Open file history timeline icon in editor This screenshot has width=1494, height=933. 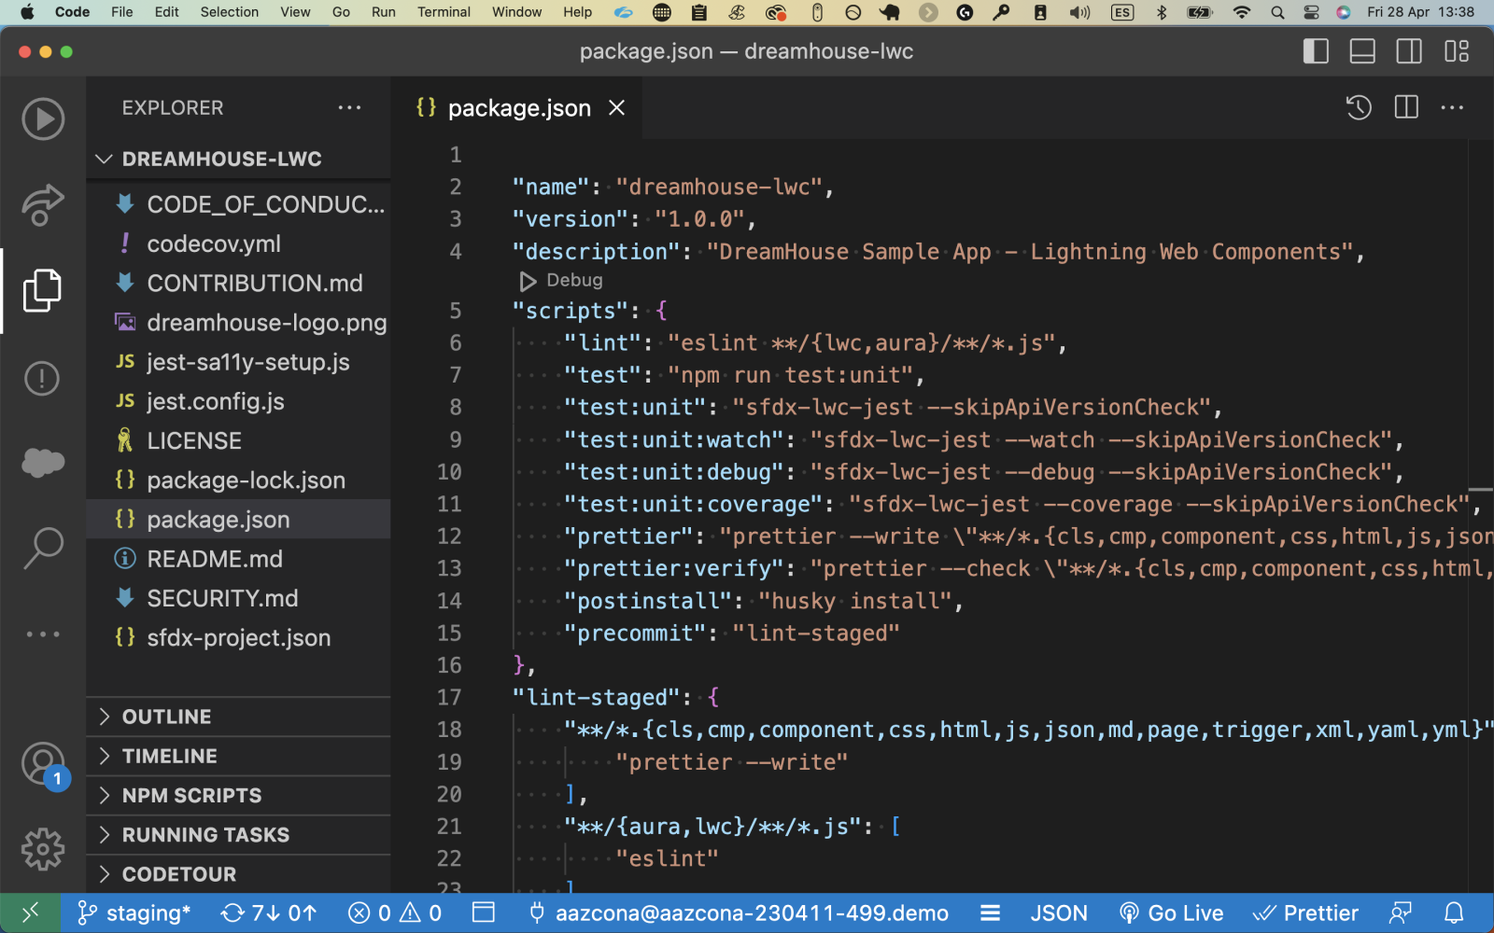coord(1359,108)
